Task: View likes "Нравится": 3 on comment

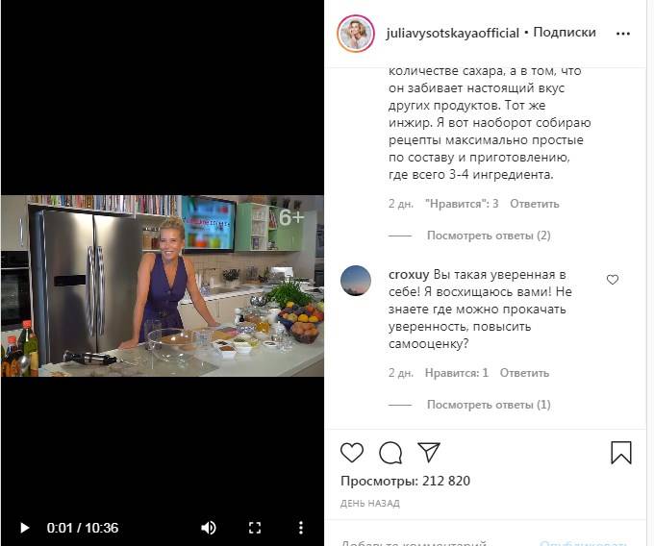Action: pos(462,204)
